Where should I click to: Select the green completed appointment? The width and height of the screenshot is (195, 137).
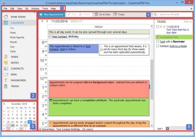tap(99, 107)
